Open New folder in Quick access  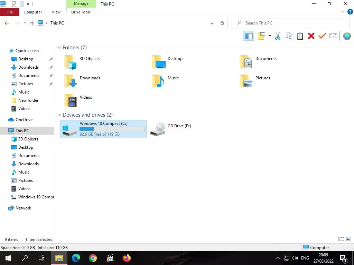click(x=28, y=100)
